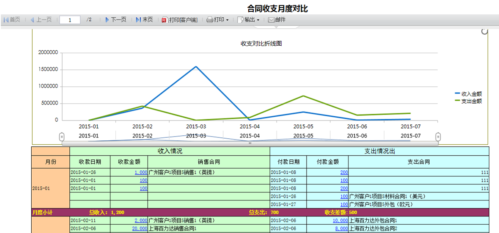The width and height of the screenshot is (499, 233).
Task: Click the 上一页 previous page button
Action: tap(41, 20)
